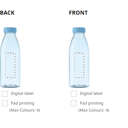Tick the FRONT Pad printing checkbox
Viewport: 128px width, 128px height.
74,103
